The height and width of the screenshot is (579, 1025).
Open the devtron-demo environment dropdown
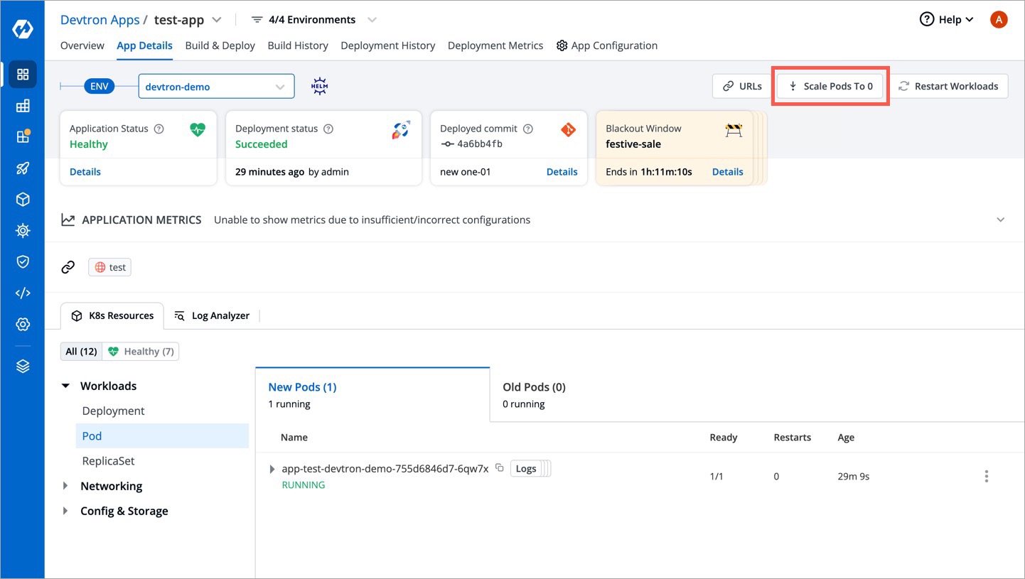(216, 87)
